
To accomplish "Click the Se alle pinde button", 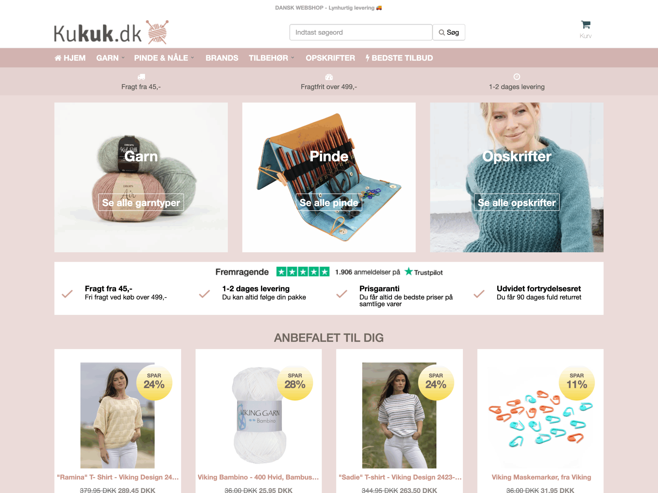I will point(329,202).
